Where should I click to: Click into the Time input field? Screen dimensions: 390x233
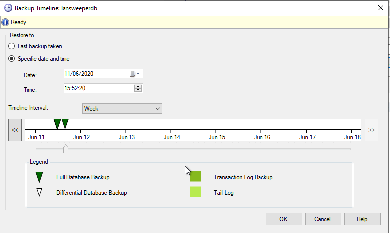[x=99, y=88]
